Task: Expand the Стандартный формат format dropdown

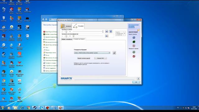Action: pos(92,53)
